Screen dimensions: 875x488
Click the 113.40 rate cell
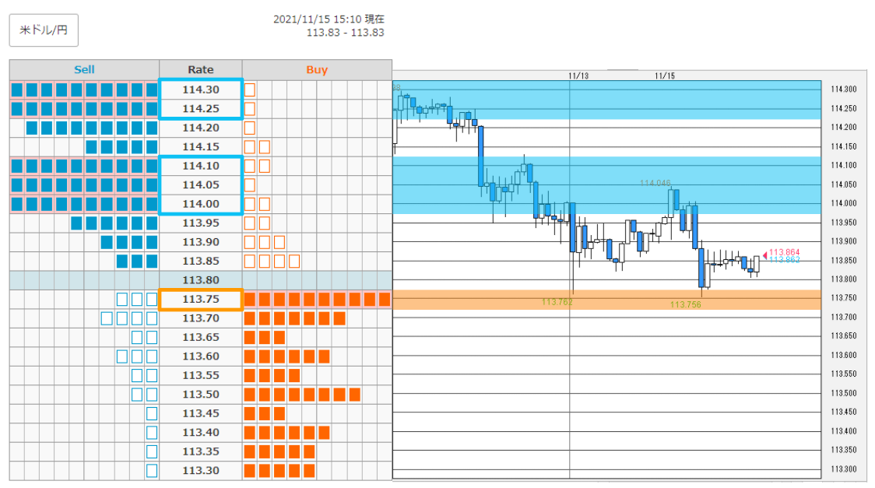pyautogui.click(x=201, y=432)
